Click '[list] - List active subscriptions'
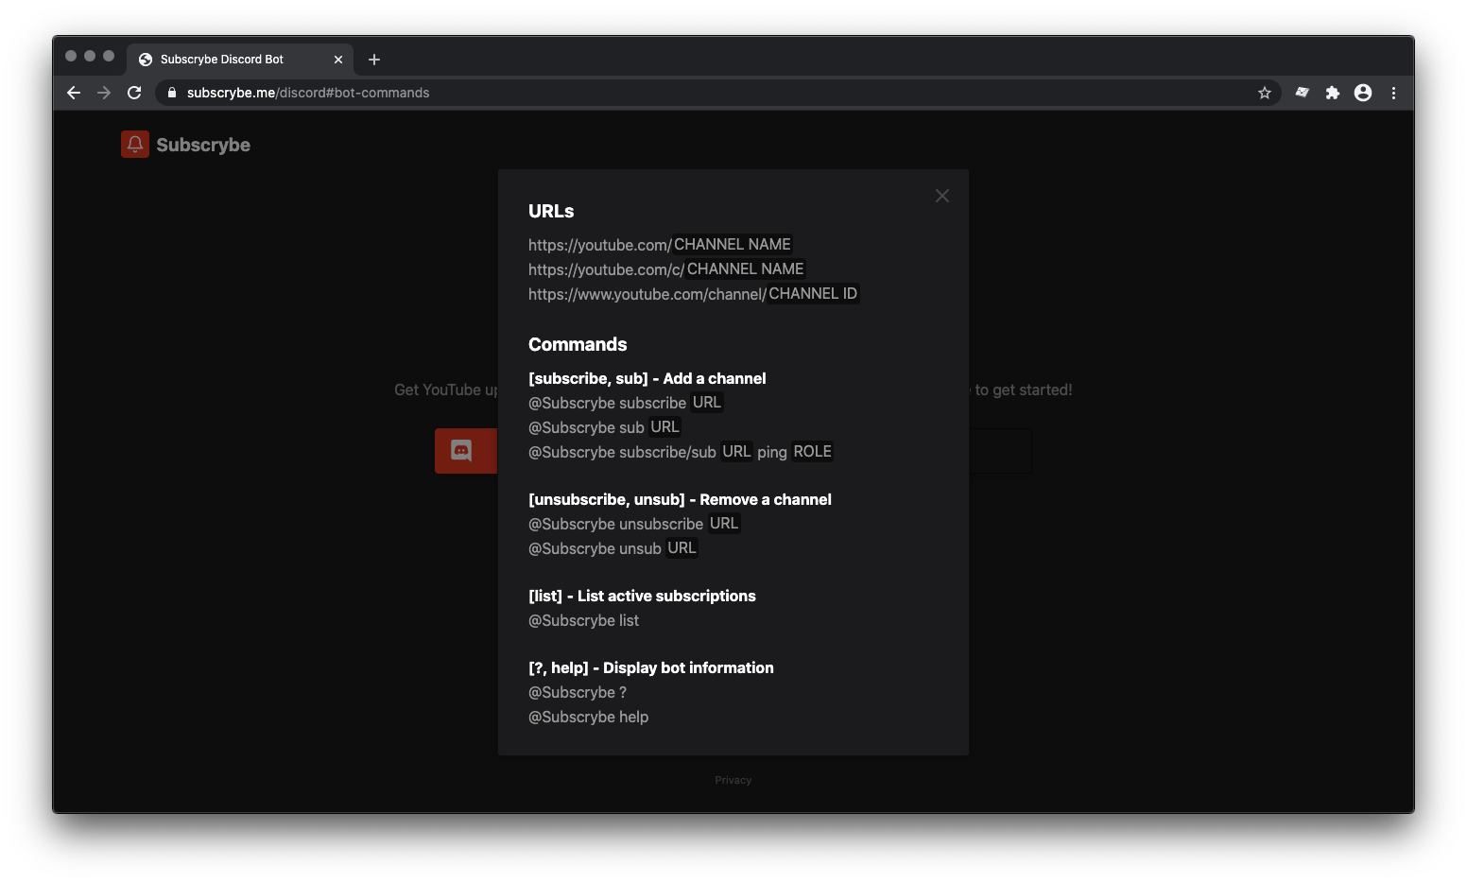Viewport: 1467px width, 883px height. (642, 596)
